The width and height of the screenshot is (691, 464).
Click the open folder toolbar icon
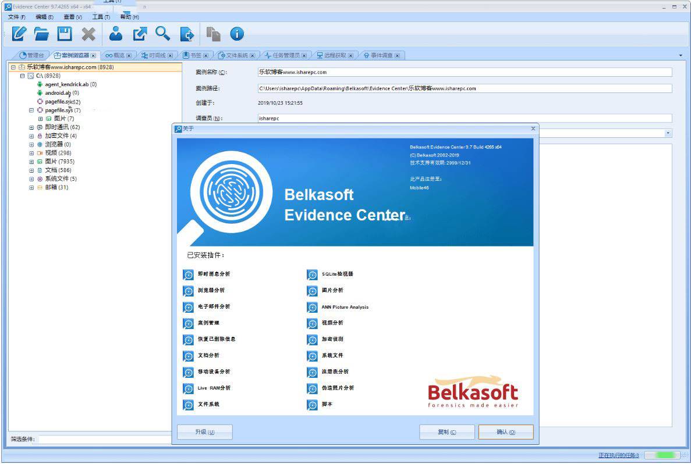41,34
